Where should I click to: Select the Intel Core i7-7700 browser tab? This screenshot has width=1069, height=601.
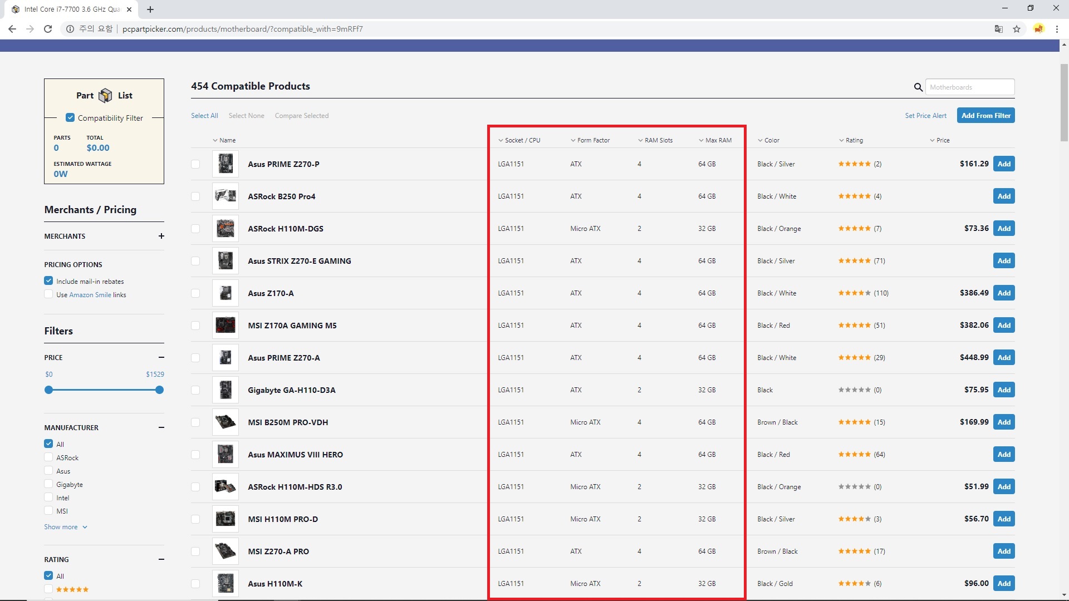point(72,9)
